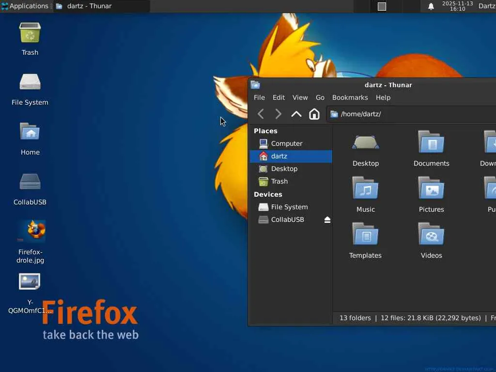Select dartz home in sidebar
496x372 pixels.
coord(291,156)
